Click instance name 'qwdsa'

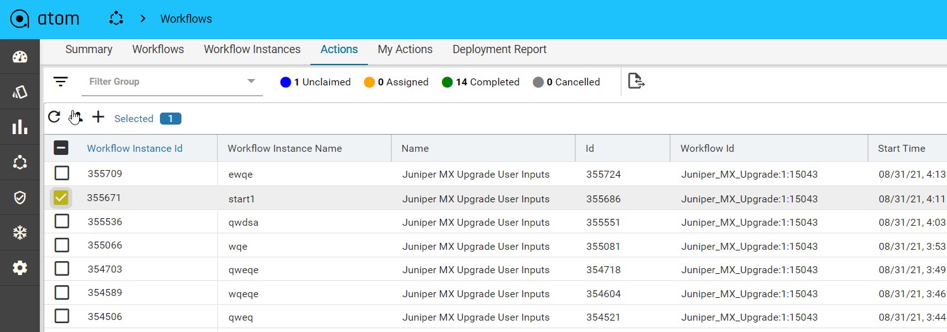243,223
